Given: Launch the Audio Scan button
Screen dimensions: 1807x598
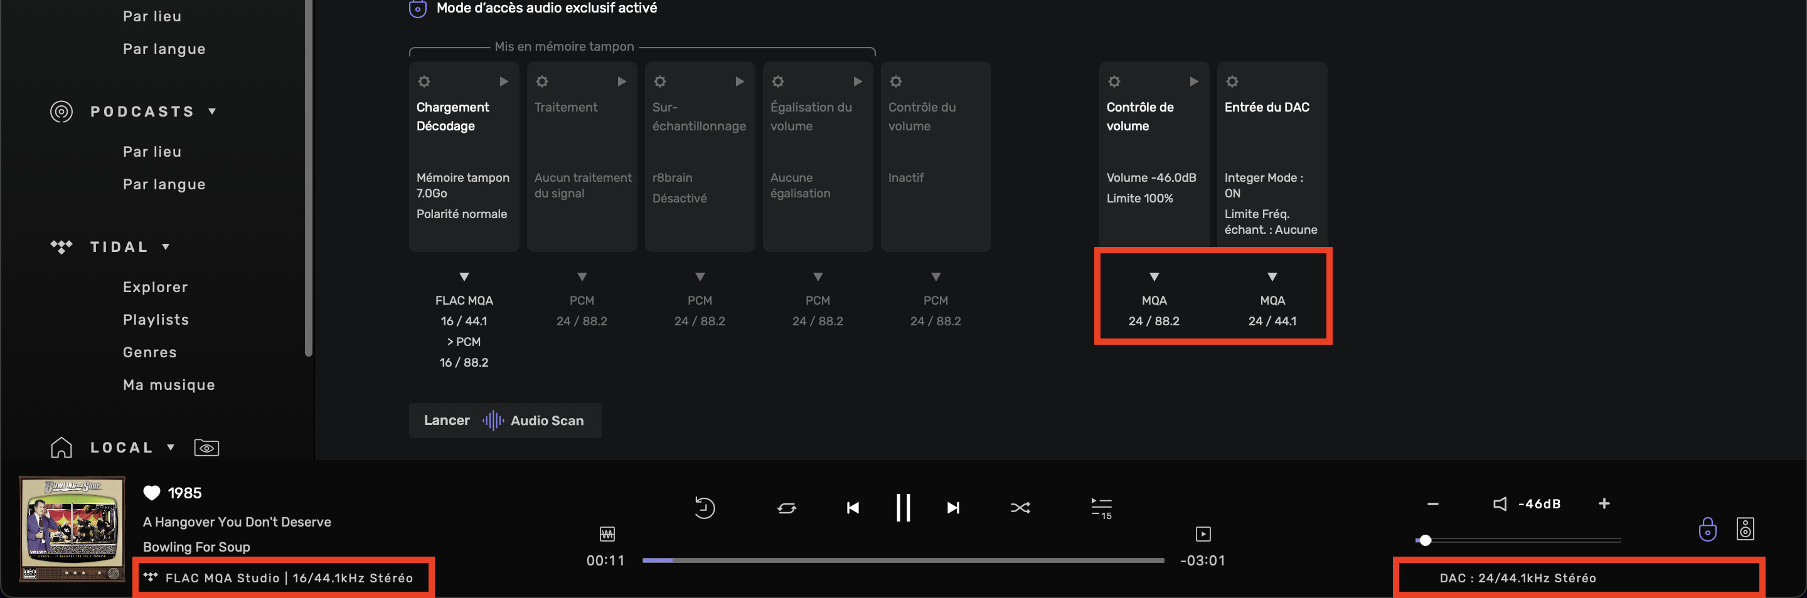Looking at the screenshot, I should [x=504, y=421].
